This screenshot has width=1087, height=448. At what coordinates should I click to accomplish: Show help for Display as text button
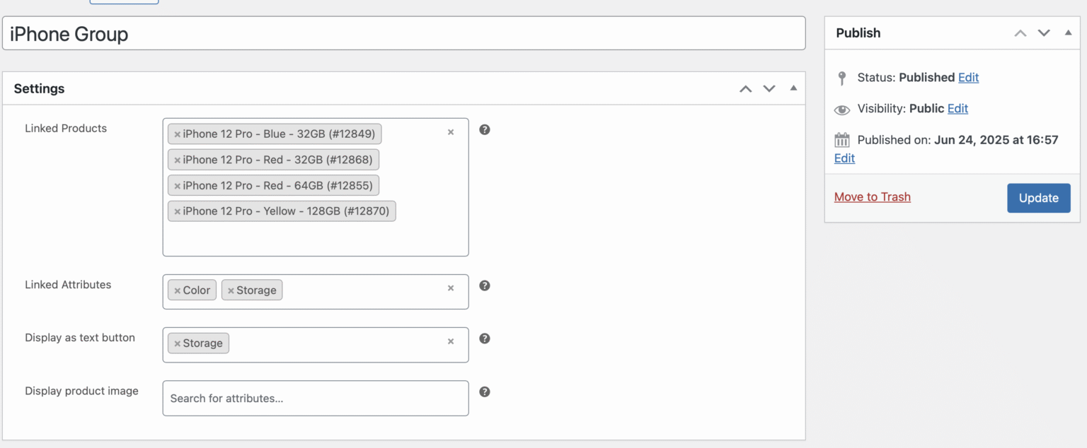pos(485,338)
